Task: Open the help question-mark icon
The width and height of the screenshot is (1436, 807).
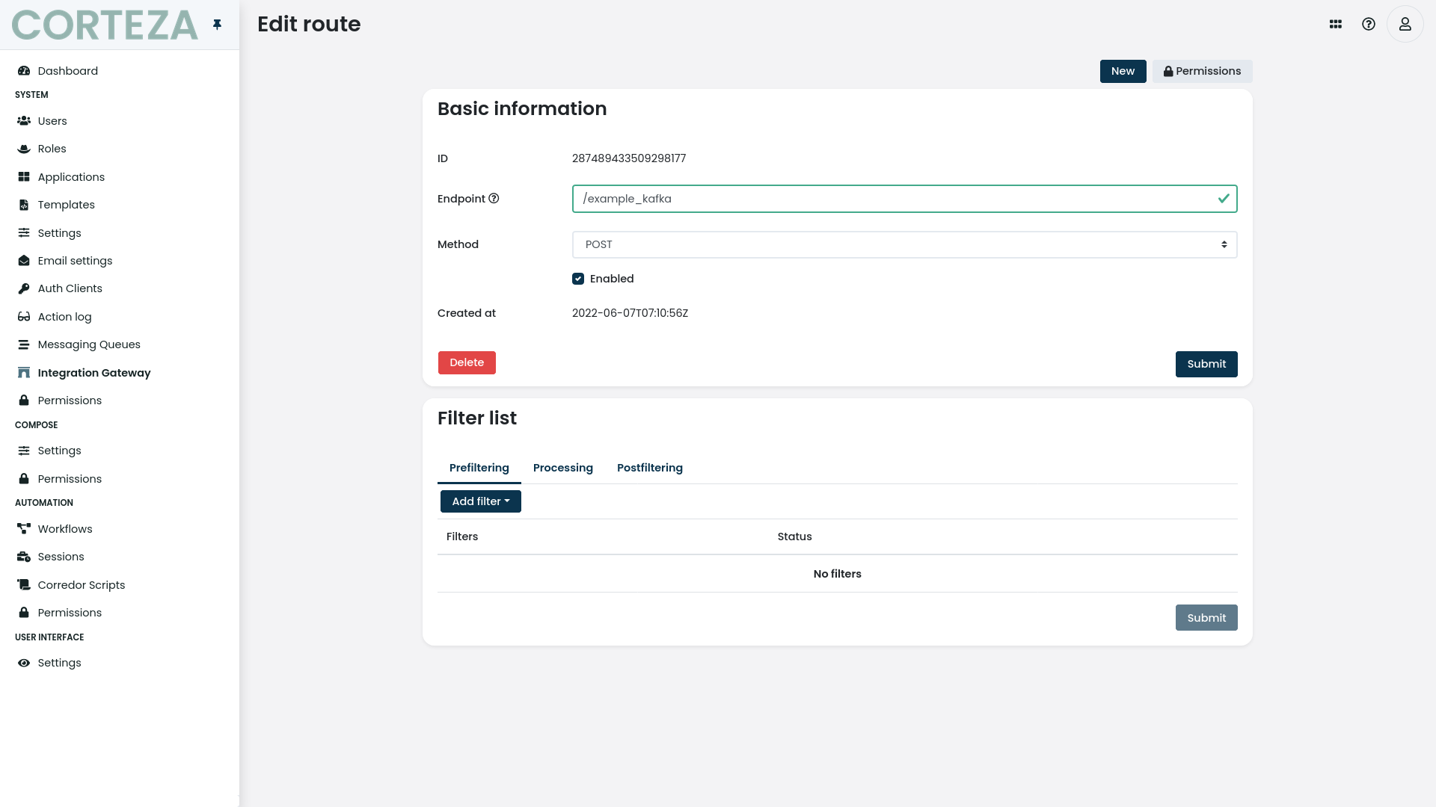Action: point(1369,24)
